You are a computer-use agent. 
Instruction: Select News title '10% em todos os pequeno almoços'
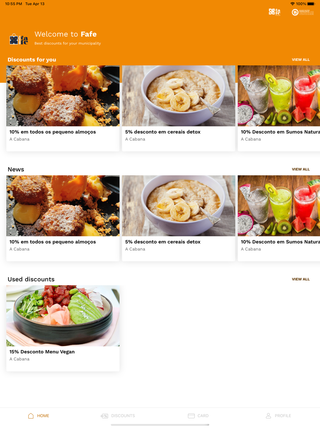pyautogui.click(x=52, y=242)
